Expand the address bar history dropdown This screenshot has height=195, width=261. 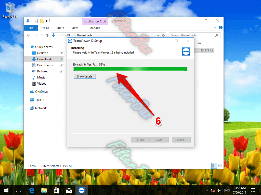coord(158,35)
